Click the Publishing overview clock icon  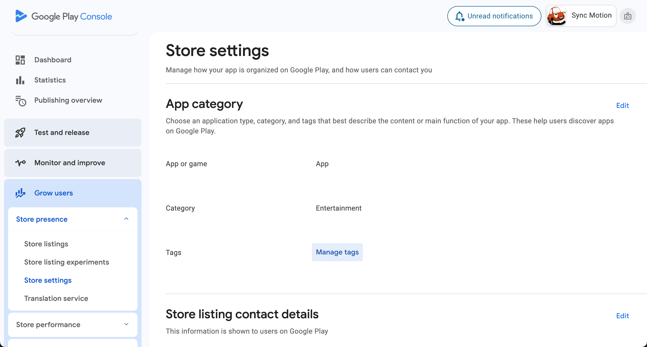21,101
